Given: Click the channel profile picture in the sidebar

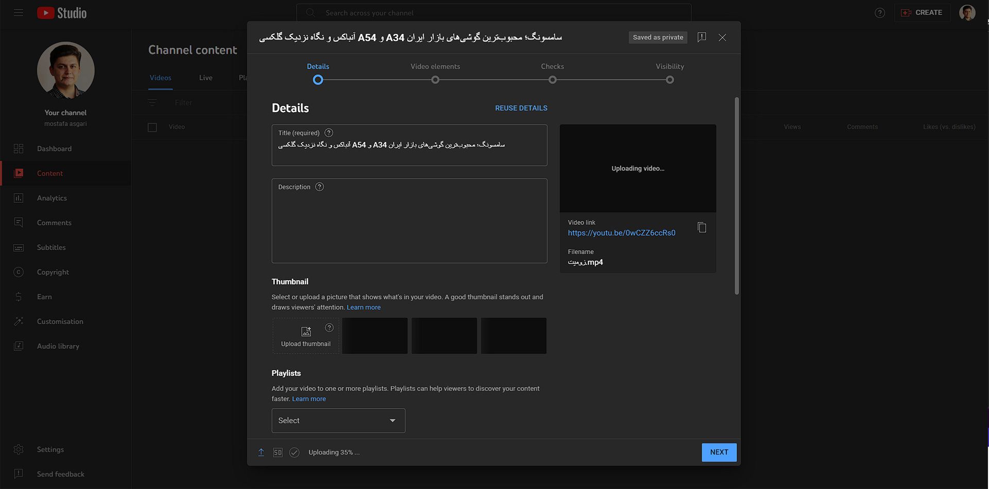Looking at the screenshot, I should (65, 71).
